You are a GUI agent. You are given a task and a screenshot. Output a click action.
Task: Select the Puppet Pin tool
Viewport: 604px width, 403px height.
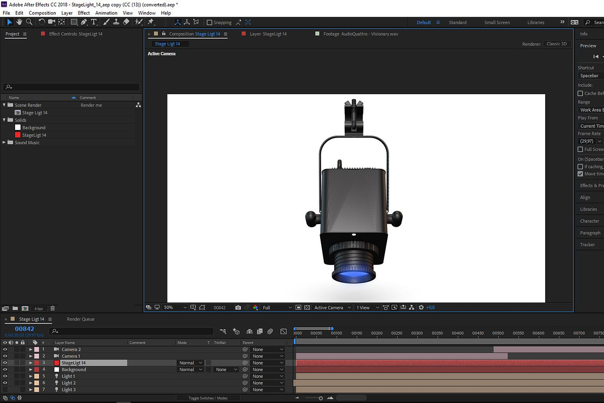[x=150, y=22]
